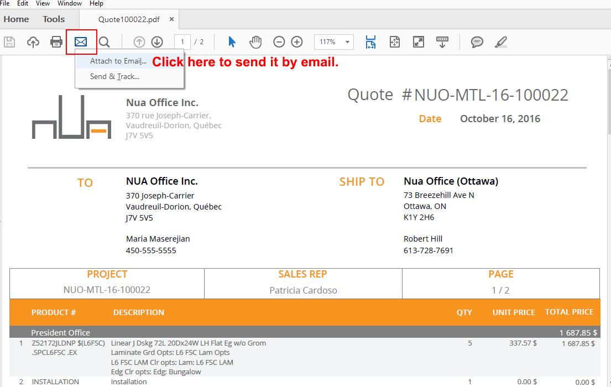The width and height of the screenshot is (611, 387).
Task: Click the current page number field
Action: tap(182, 42)
